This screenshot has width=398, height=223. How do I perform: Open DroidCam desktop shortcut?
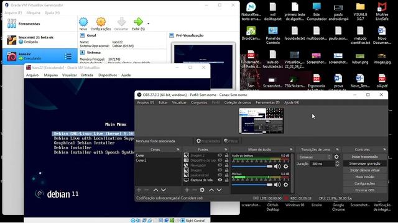[251, 33]
